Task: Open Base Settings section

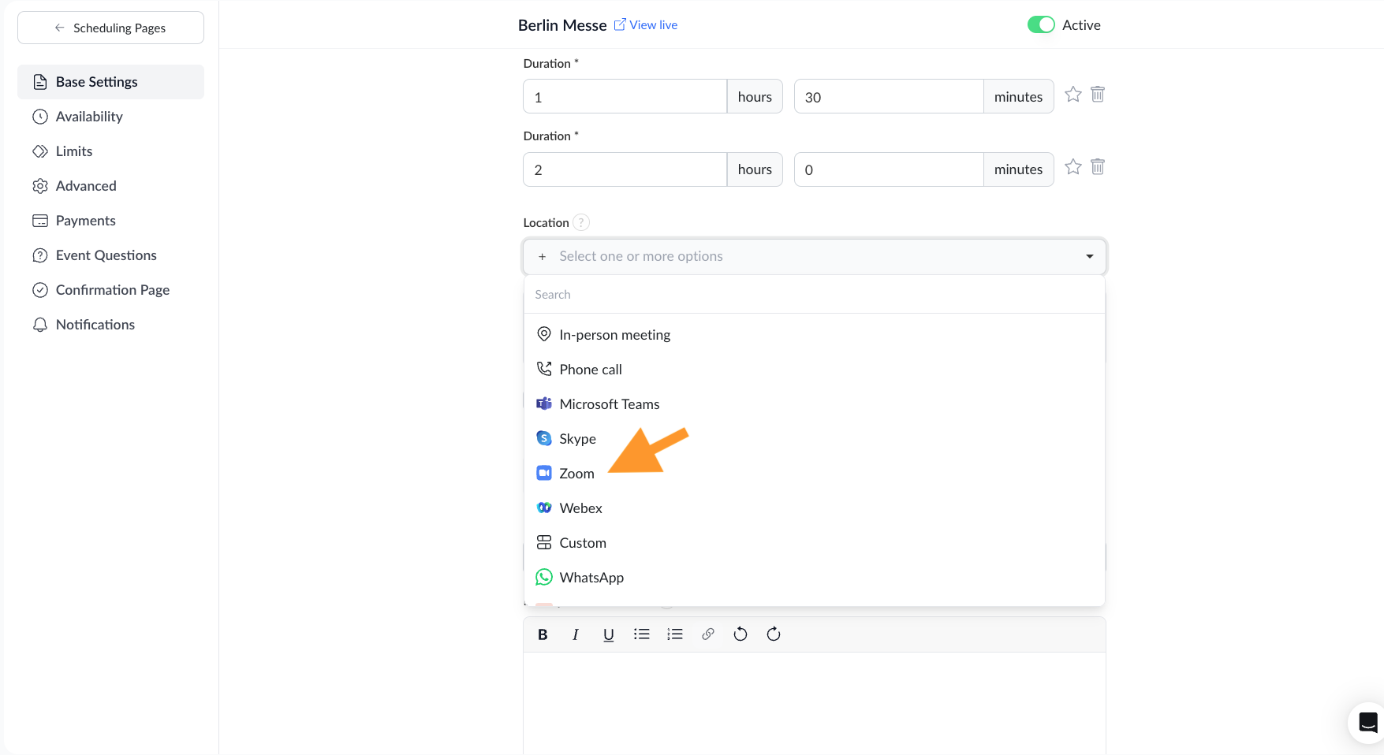Action: pyautogui.click(x=110, y=82)
